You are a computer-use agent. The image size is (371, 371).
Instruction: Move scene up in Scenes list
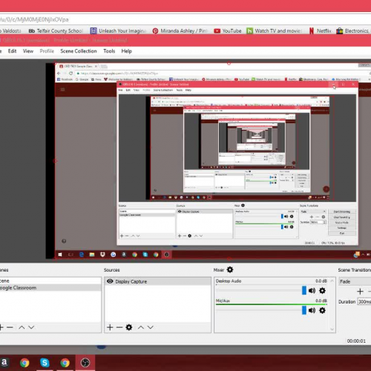click(x=22, y=327)
